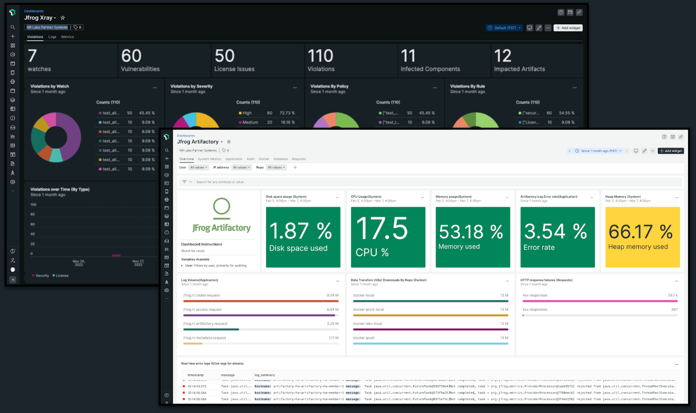696x413 pixels.
Task: Open User All values dropdown
Action: (x=199, y=168)
